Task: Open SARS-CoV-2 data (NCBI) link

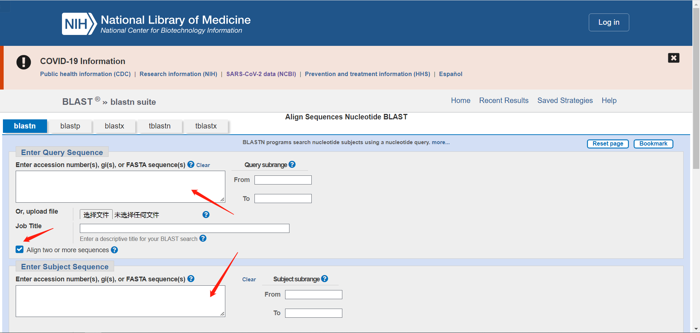Action: point(261,74)
